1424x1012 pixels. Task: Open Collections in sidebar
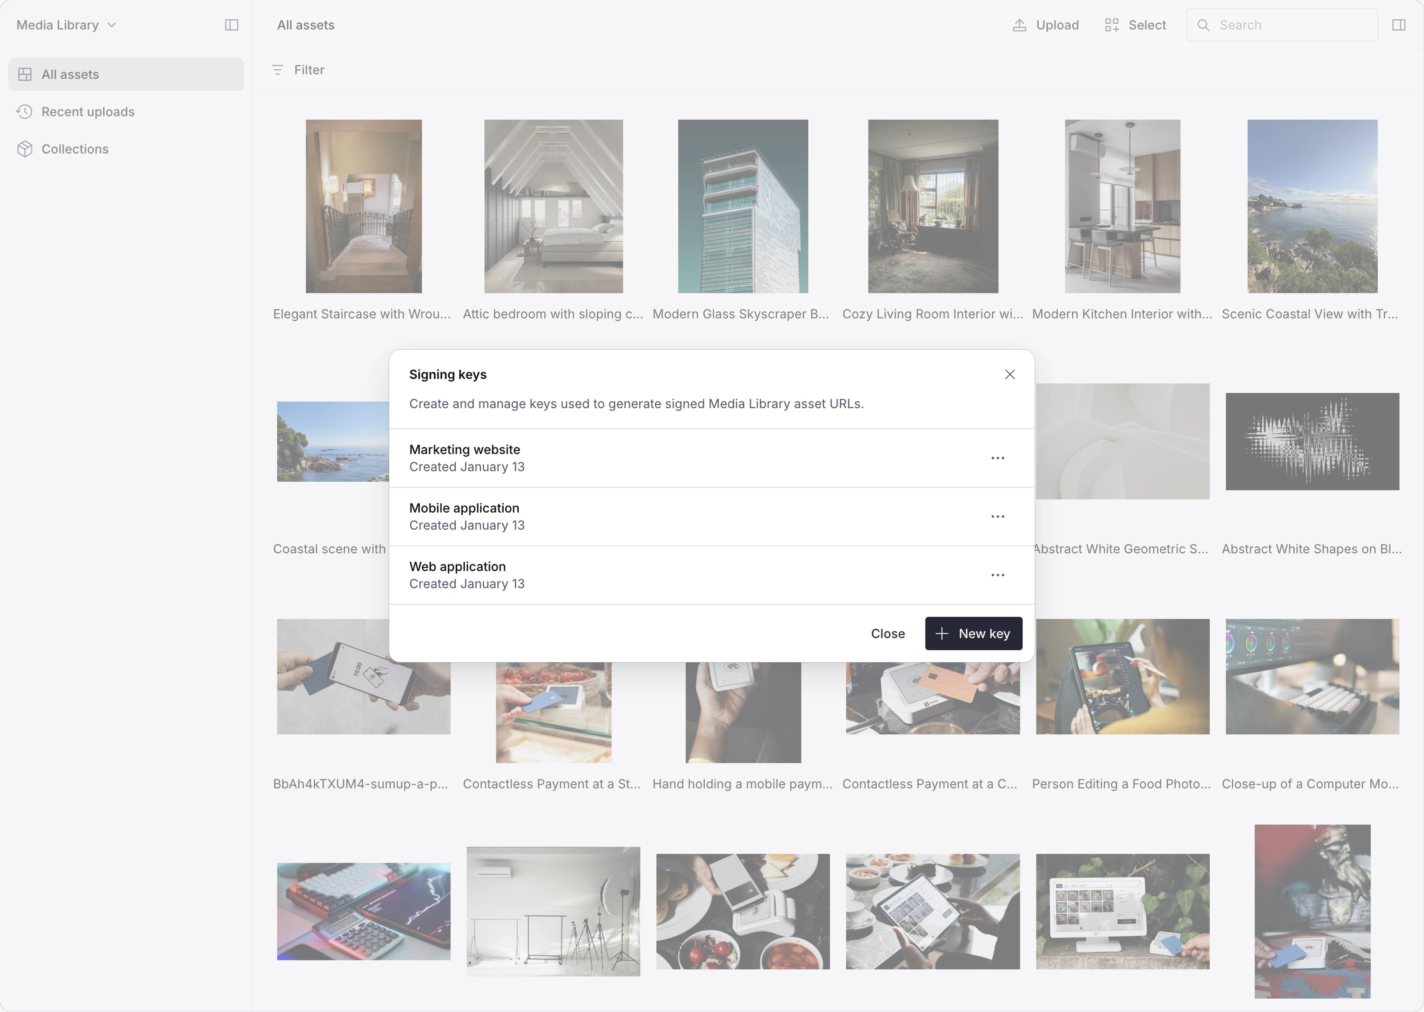pos(75,149)
